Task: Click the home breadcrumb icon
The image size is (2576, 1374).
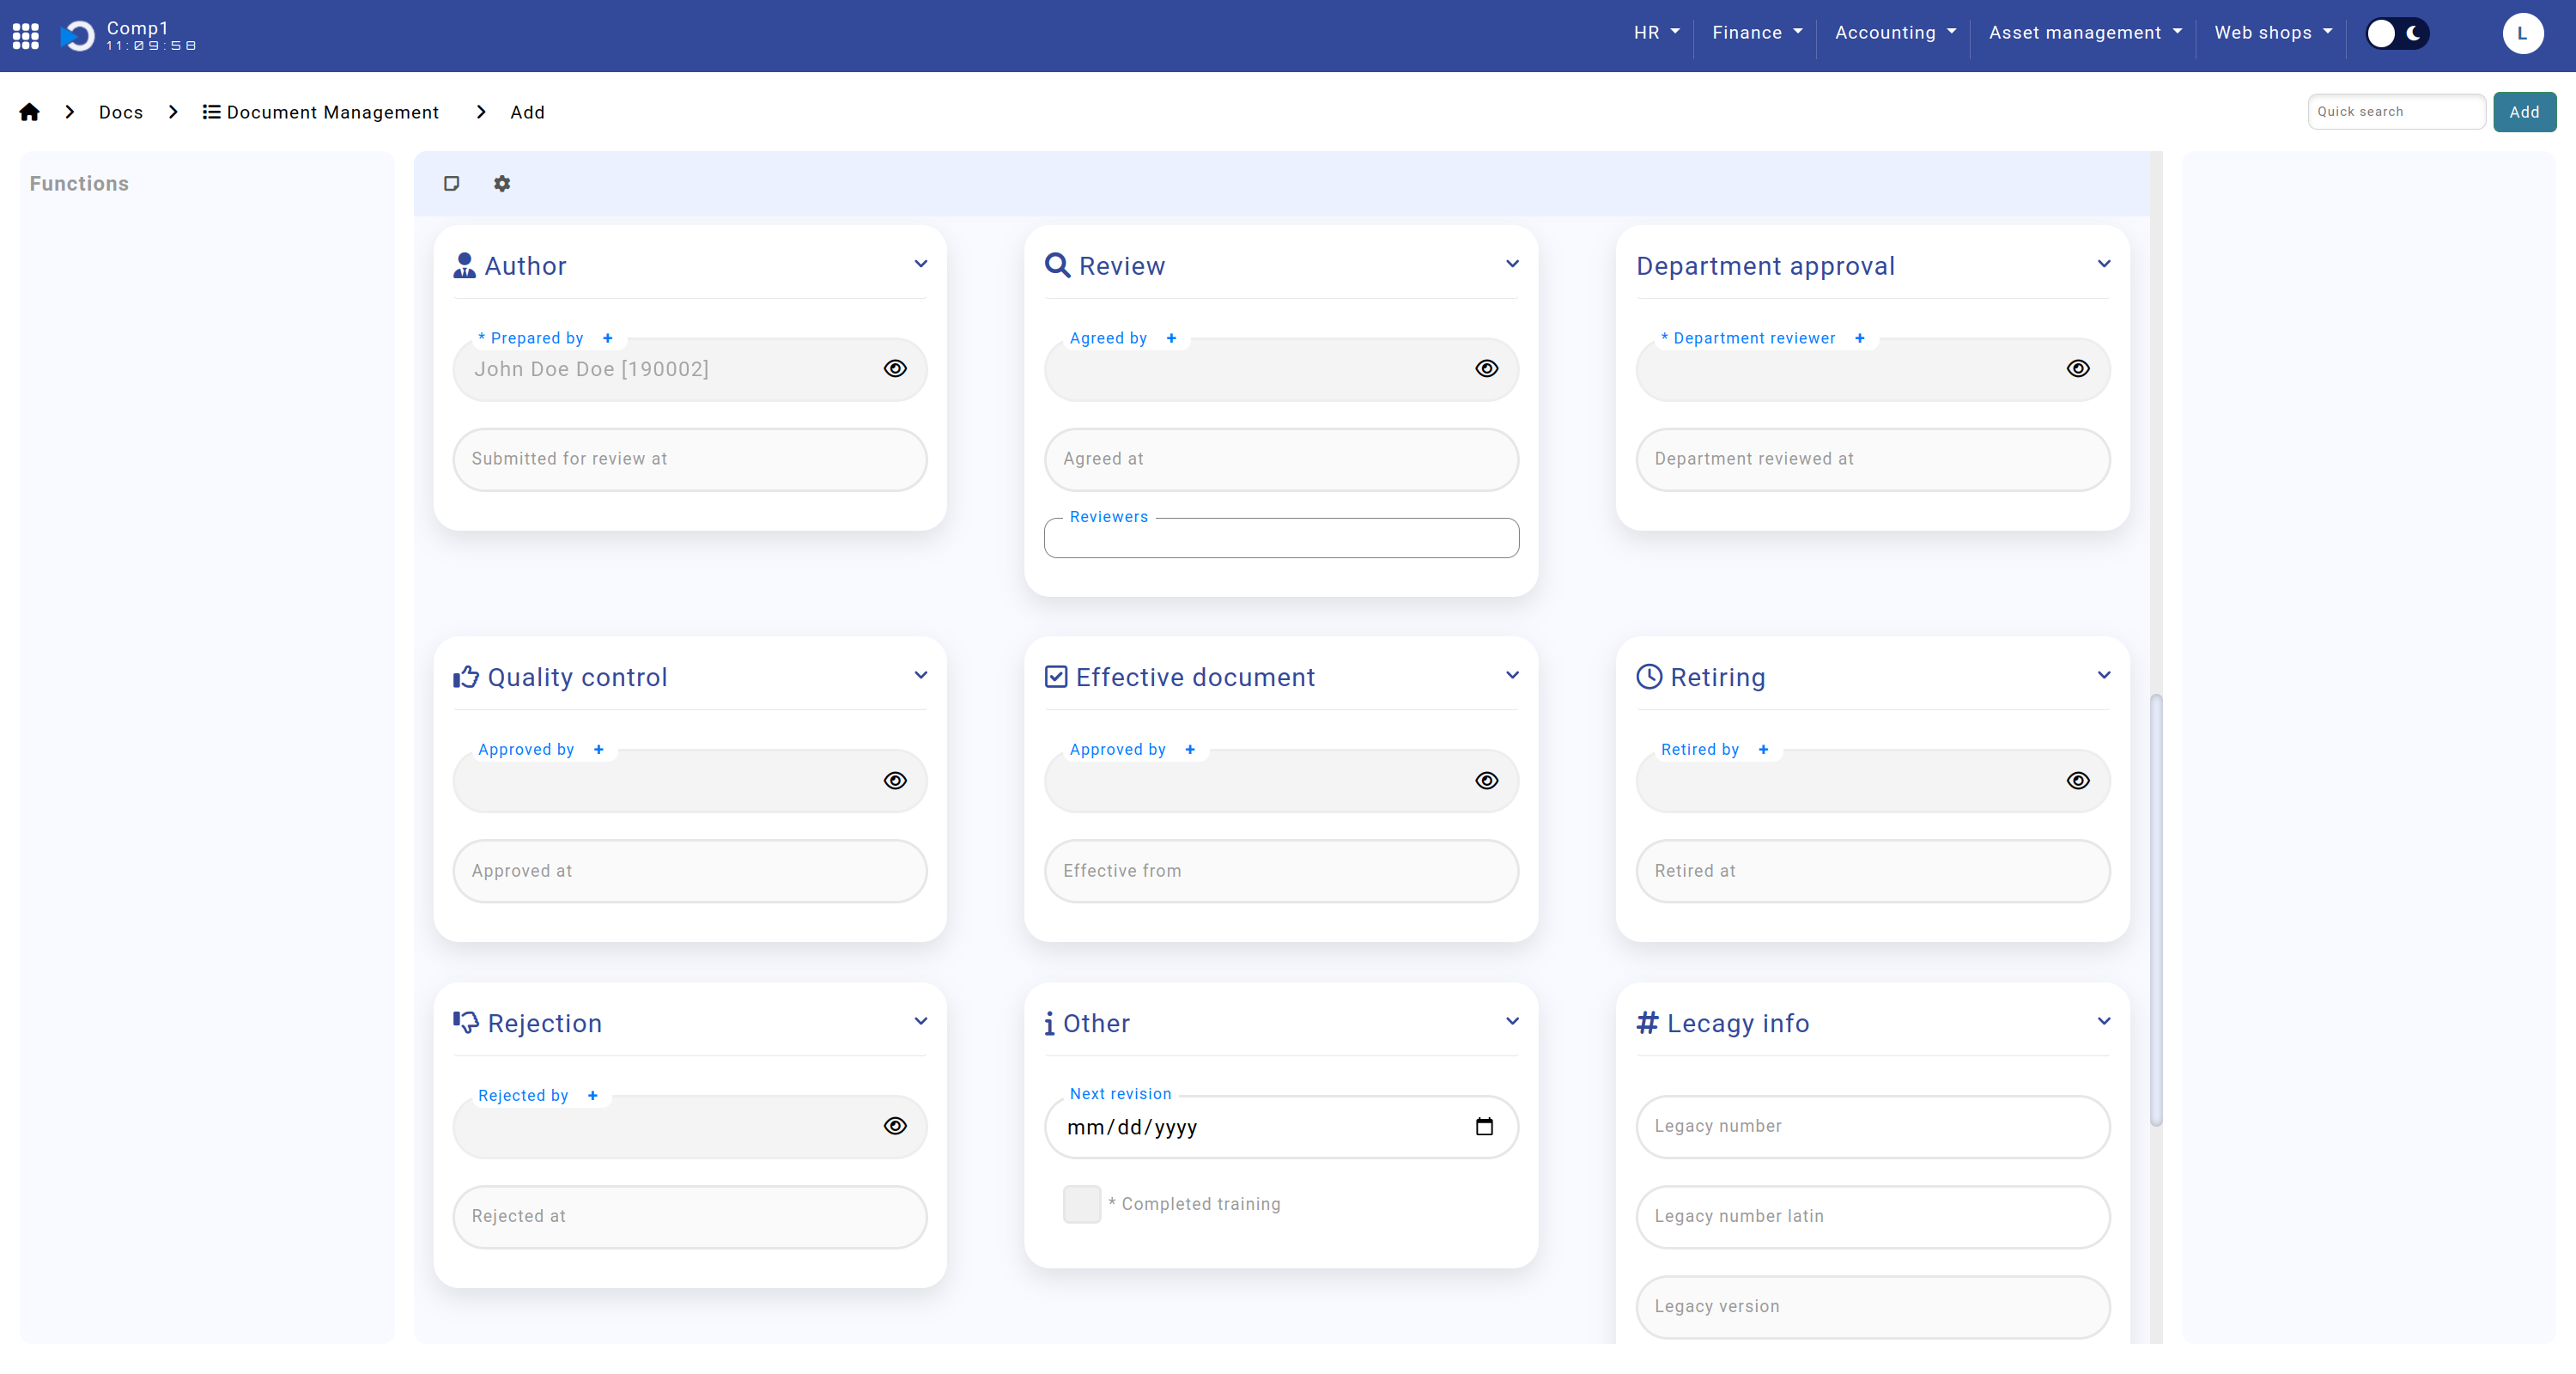Action: pyautogui.click(x=29, y=112)
